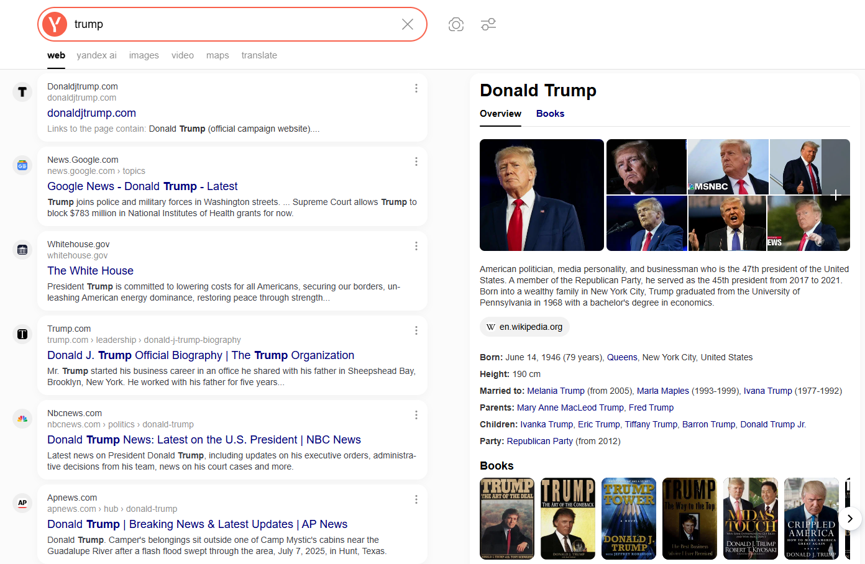This screenshot has width=865, height=564.
Task: Open the Crippled America book cover
Action: coord(812,519)
